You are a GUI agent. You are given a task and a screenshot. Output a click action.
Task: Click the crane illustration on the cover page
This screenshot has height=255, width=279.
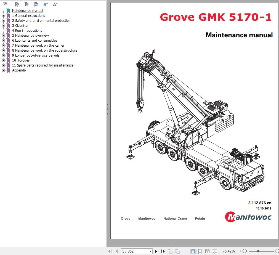click(195, 122)
